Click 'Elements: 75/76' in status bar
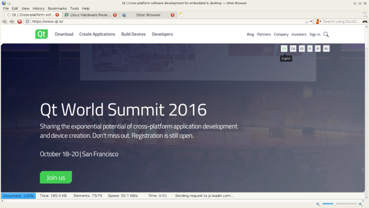Image resolution: width=369 pixels, height=208 pixels. pyautogui.click(x=88, y=196)
